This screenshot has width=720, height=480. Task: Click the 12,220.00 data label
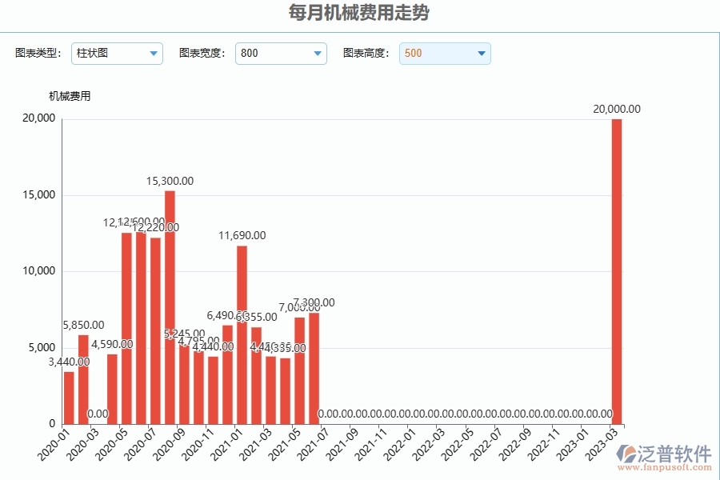(x=154, y=226)
